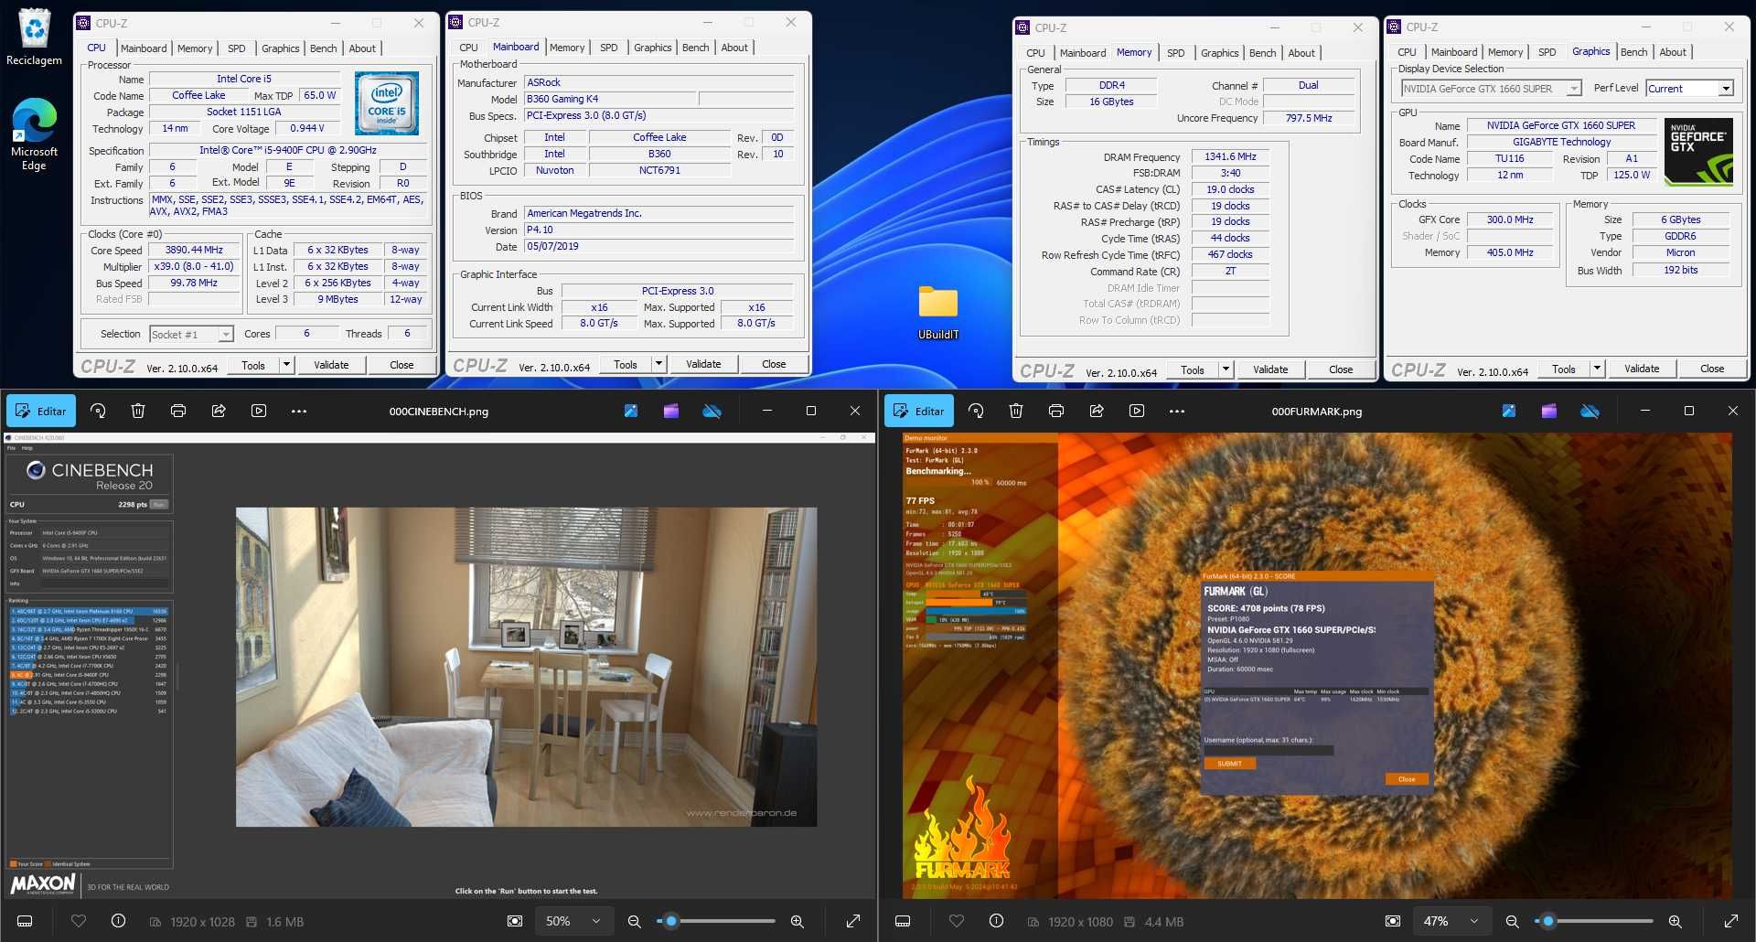This screenshot has width=1756, height=942.
Task: Favorite 000FURMARK.png with the heart icon
Action: click(957, 921)
